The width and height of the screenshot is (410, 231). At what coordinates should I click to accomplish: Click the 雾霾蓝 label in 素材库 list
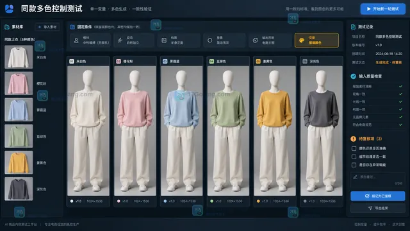point(41,110)
